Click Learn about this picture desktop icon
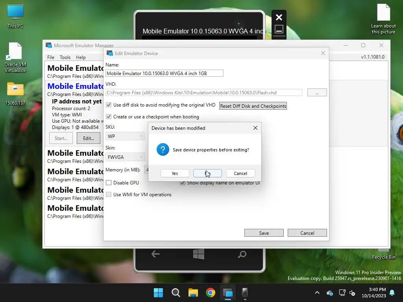The width and height of the screenshot is (403, 302). point(383,19)
